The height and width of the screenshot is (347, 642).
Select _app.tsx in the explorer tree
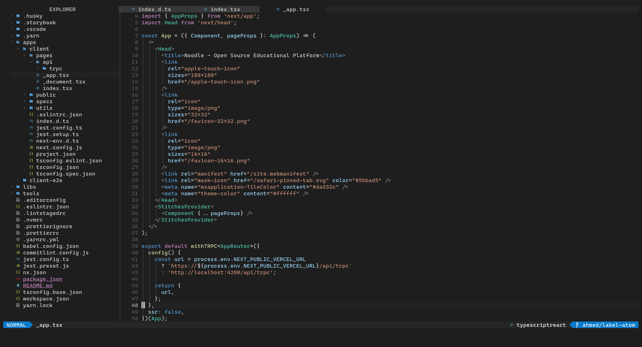click(x=56, y=75)
